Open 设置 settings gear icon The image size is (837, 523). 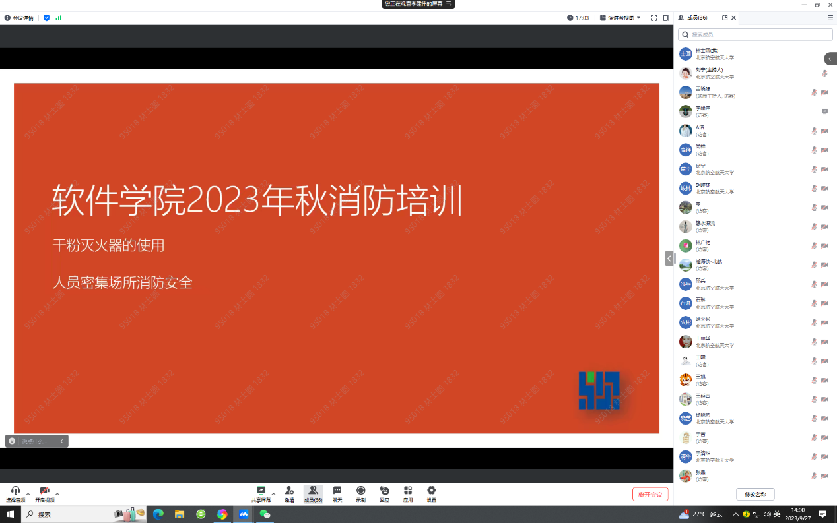click(x=431, y=491)
